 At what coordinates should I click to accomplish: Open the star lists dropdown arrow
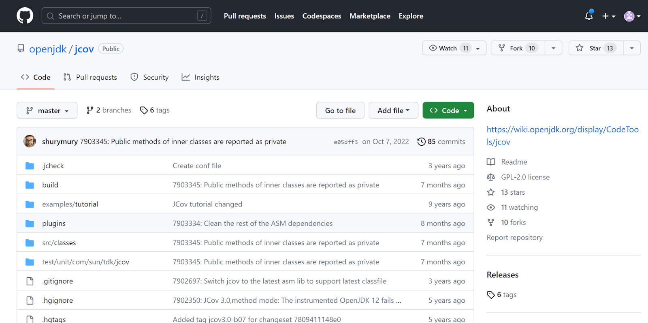click(x=632, y=48)
